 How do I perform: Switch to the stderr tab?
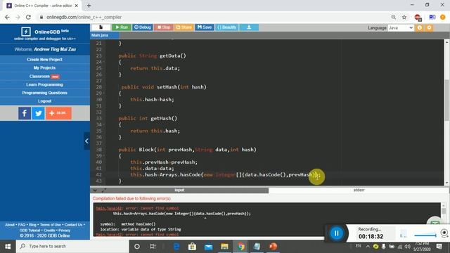click(x=359, y=190)
